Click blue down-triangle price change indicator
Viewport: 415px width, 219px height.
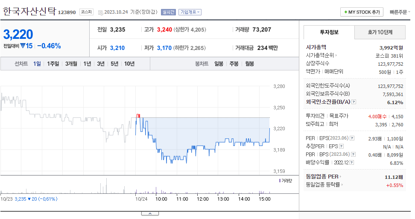coord(23,46)
